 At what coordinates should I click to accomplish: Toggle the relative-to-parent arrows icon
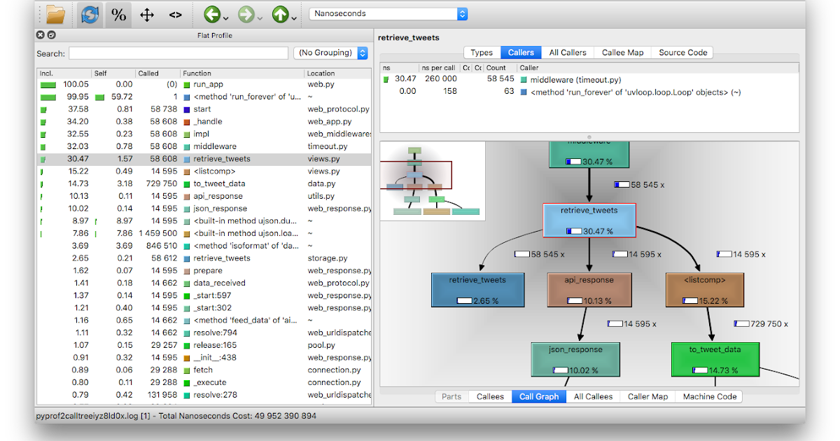point(147,14)
